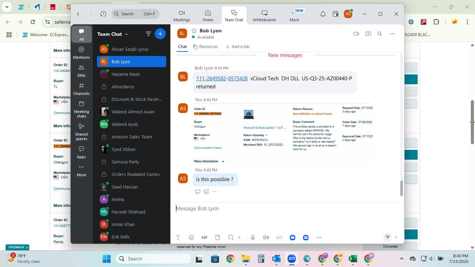This screenshot has height=267, width=475.
Task: Insert a code snippet in composer
Action: click(279, 237)
